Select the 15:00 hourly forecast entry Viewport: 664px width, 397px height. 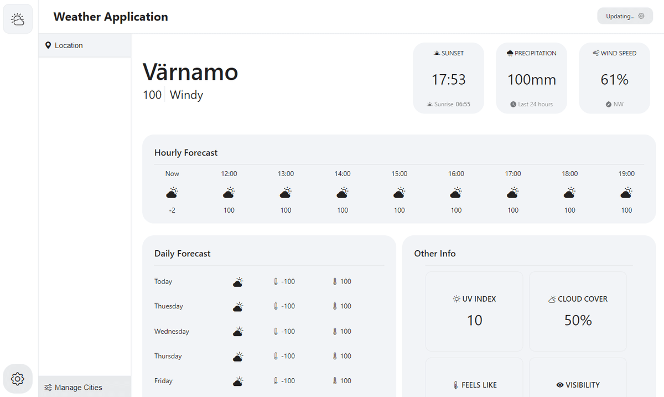[x=399, y=192]
